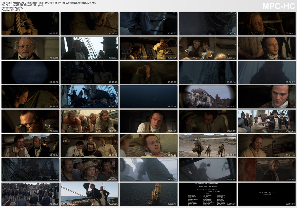Open the assembled crew frame at 02:01:28
This screenshot has width=297, height=208.
click(x=30, y=194)
